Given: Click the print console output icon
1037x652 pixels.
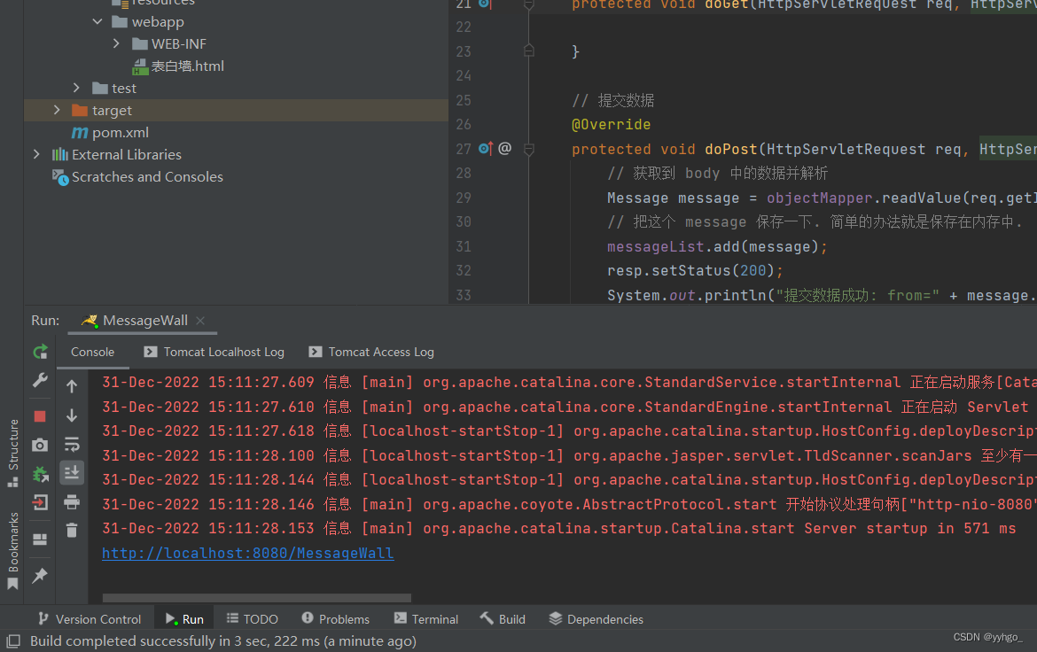Looking at the screenshot, I should coord(72,502).
